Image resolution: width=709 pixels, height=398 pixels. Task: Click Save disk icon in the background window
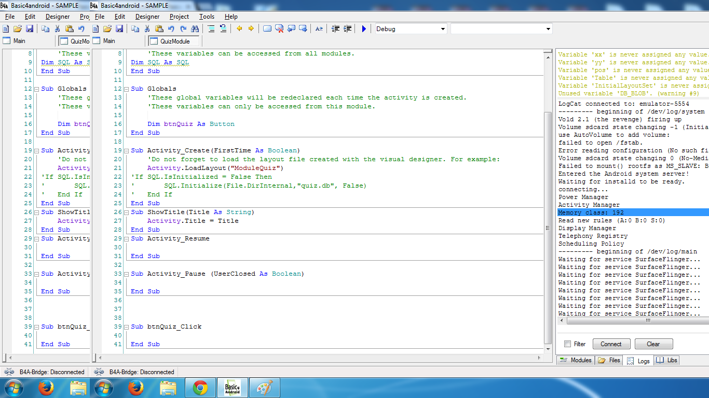(x=30, y=29)
